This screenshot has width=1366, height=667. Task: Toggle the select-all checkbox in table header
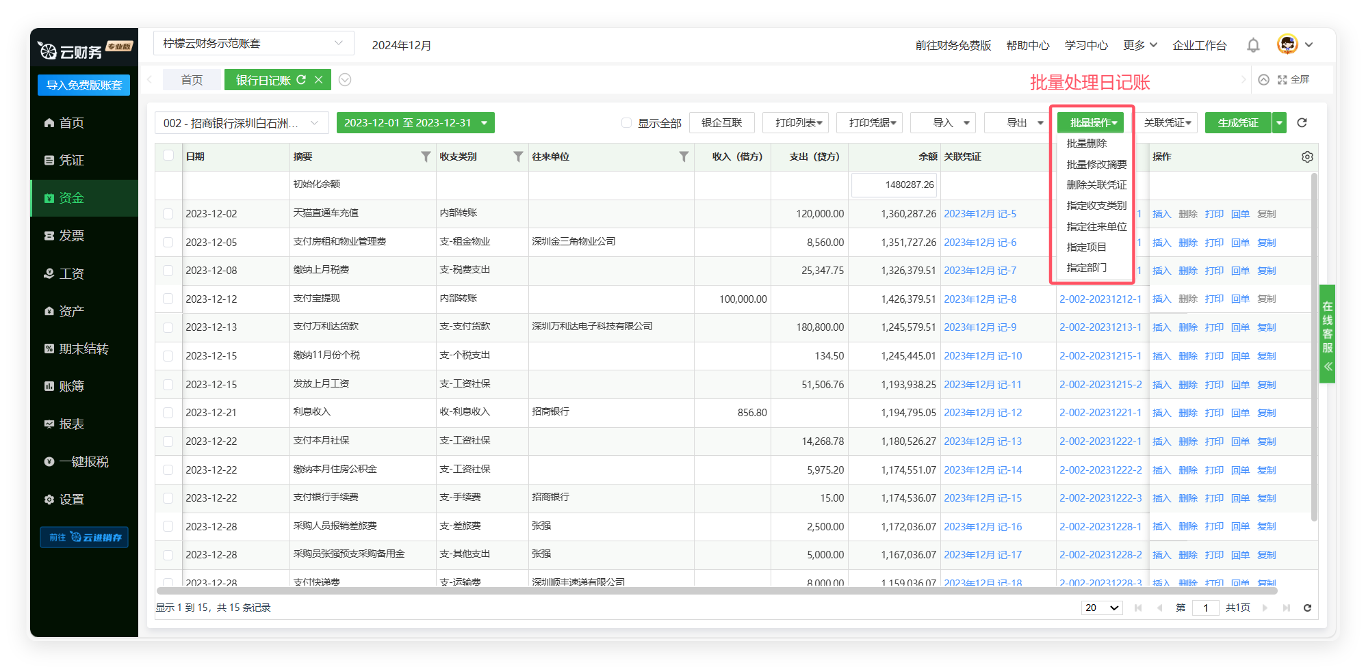tap(168, 156)
